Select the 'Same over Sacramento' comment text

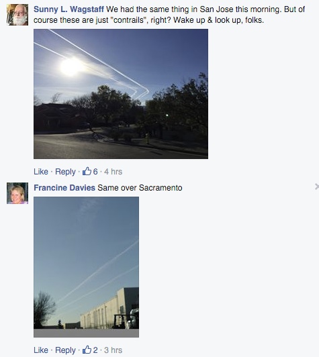tap(140, 188)
